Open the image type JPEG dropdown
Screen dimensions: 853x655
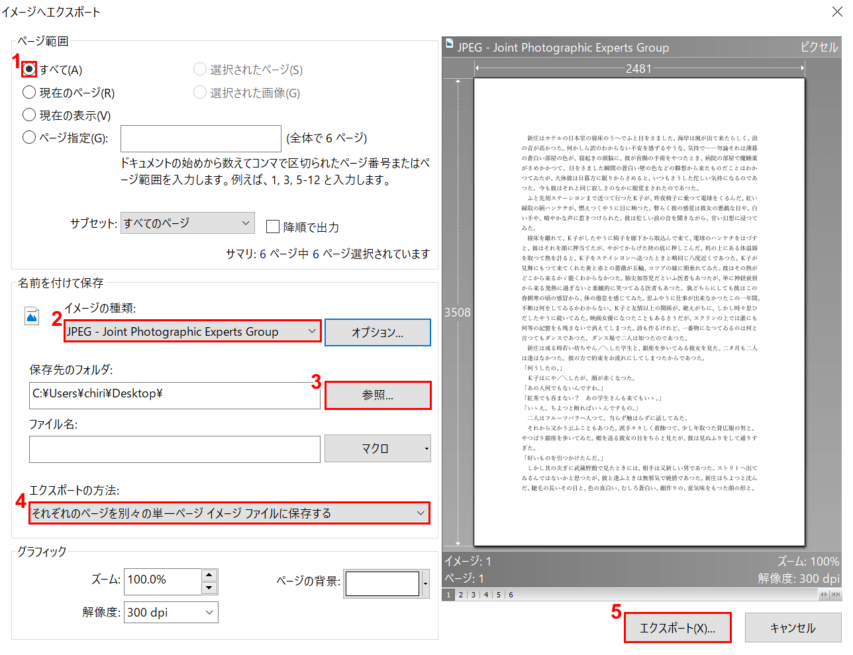[x=192, y=331]
